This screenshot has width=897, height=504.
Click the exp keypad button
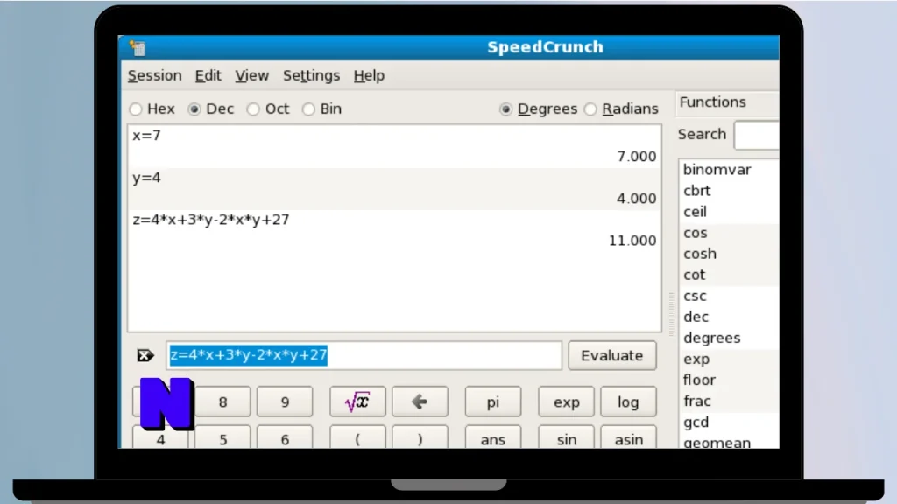(x=567, y=402)
